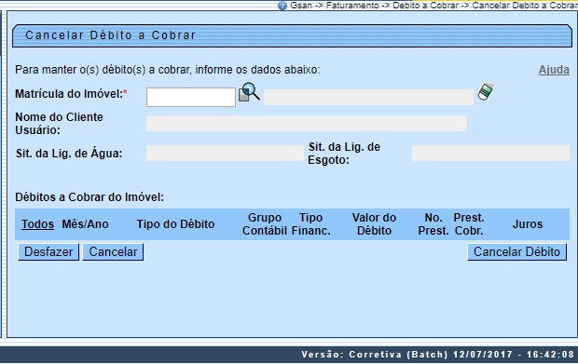Open the property search magnifier icon
Viewport: 578px width, 364px height.
pyautogui.click(x=249, y=92)
